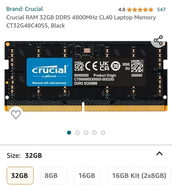Jump to fifth image carousel dot
Viewport: 172px width, 187px height.
[103, 133]
